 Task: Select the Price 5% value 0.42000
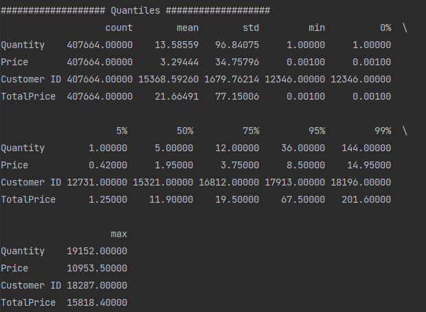[108, 165]
